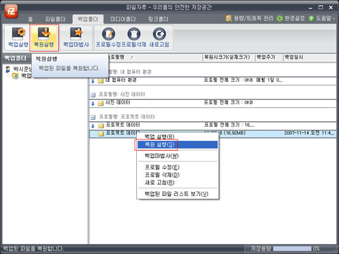The width and height of the screenshot is (339, 254).
Task: Select the 백업 folder node in tree
Action: 22,76
